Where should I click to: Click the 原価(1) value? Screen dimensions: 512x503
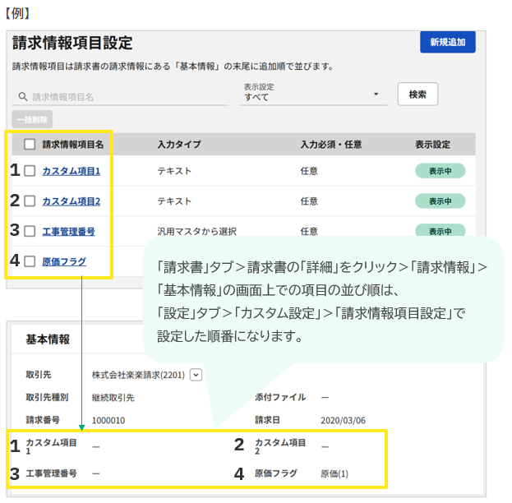point(334,473)
